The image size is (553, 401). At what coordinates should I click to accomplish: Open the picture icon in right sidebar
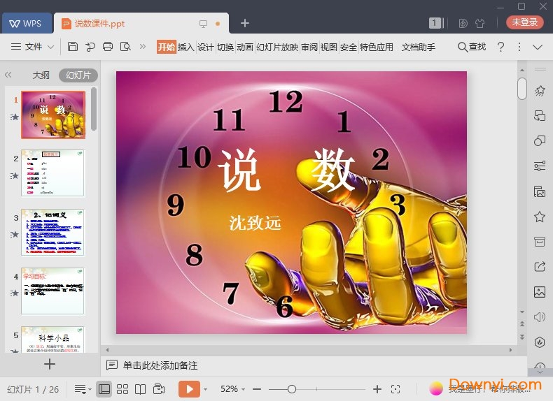pyautogui.click(x=540, y=292)
